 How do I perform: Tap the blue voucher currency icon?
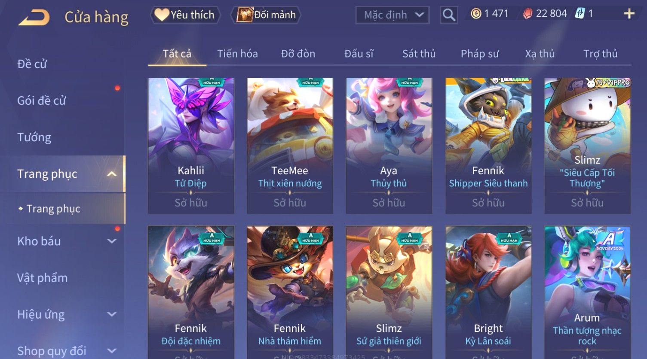[x=580, y=14]
